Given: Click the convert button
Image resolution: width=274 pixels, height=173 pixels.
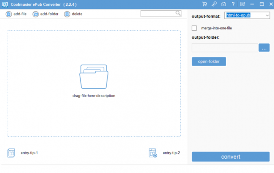Looking at the screenshot, I should [231, 157].
